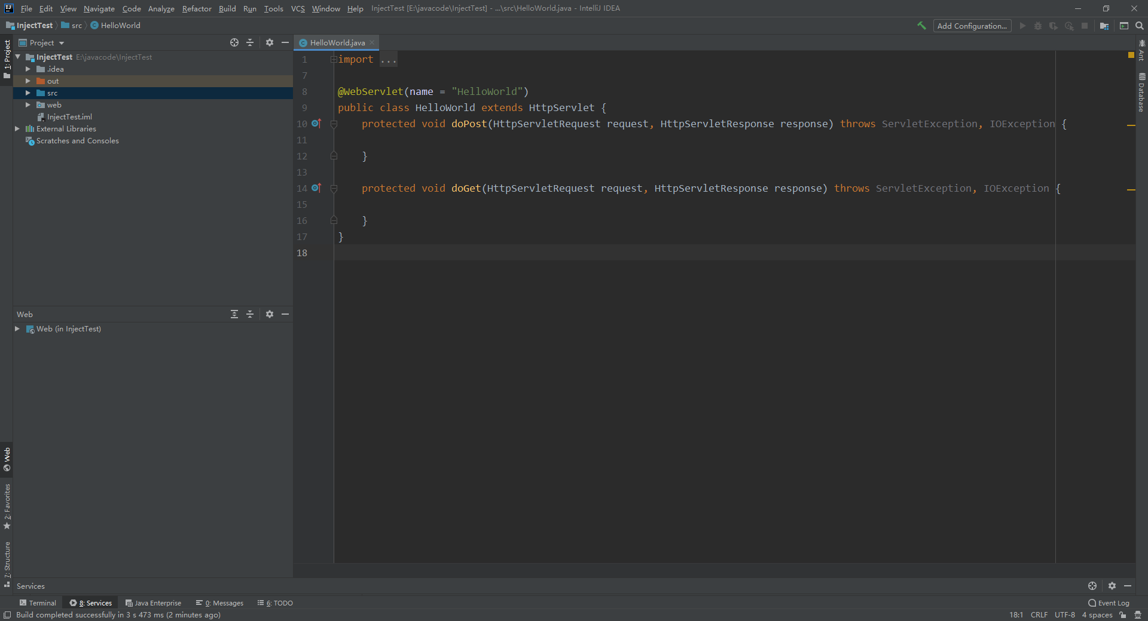Open Project Structure from the toolbar

pos(1104,26)
